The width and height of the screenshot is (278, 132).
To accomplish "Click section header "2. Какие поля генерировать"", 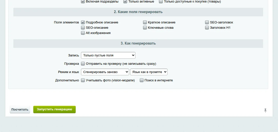I will [138, 12].
